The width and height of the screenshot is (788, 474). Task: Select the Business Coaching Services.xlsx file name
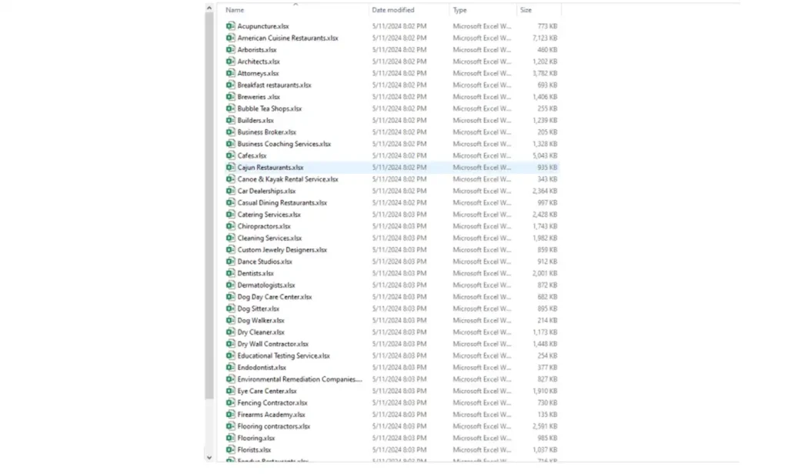(x=284, y=144)
